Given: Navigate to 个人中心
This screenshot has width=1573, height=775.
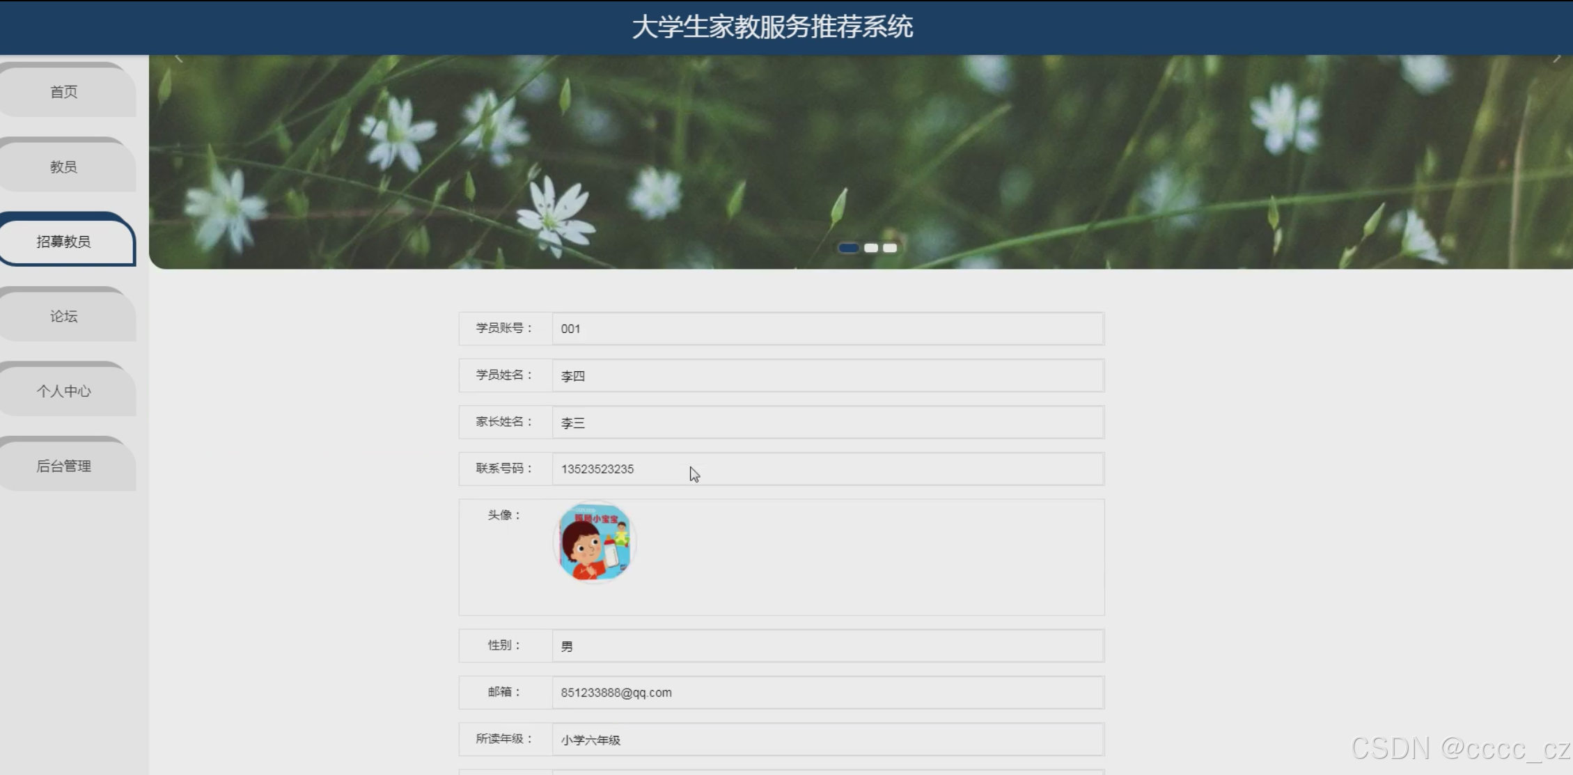Looking at the screenshot, I should 64,391.
